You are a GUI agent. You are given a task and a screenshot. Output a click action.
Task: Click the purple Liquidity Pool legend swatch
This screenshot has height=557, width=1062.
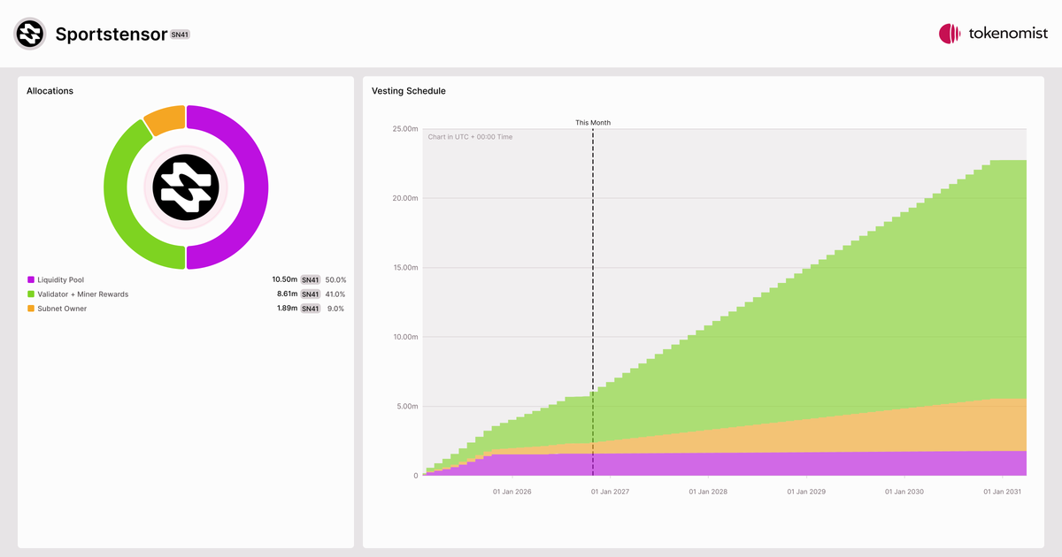tap(31, 279)
